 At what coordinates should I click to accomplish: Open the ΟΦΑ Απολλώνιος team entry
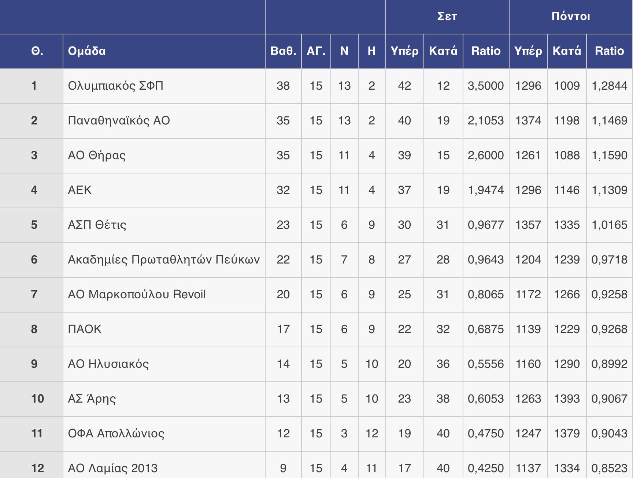click(x=116, y=433)
